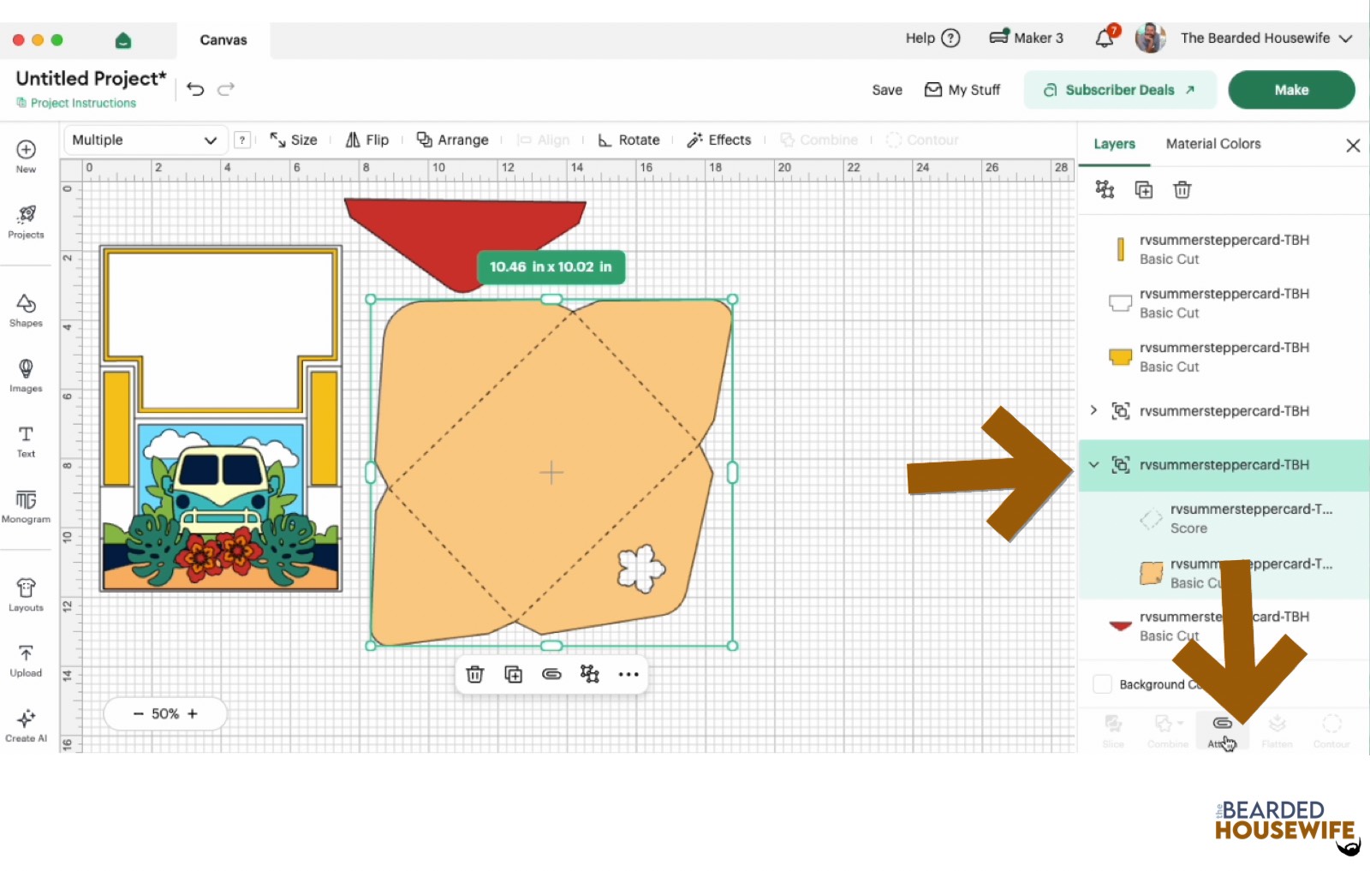Duplicate selection from floating canvas toolbar
The image size is (1370, 871).
pyautogui.click(x=513, y=674)
